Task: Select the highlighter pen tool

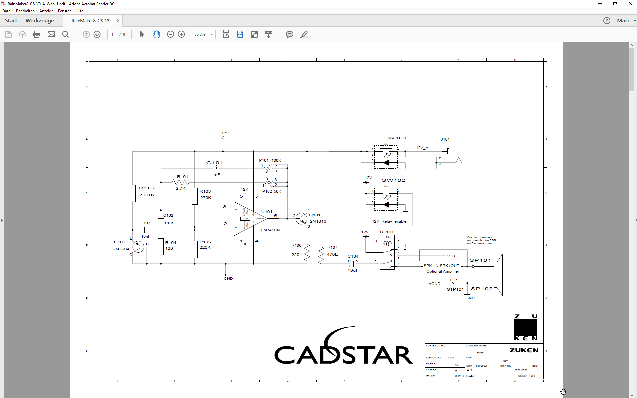Action: [x=304, y=34]
